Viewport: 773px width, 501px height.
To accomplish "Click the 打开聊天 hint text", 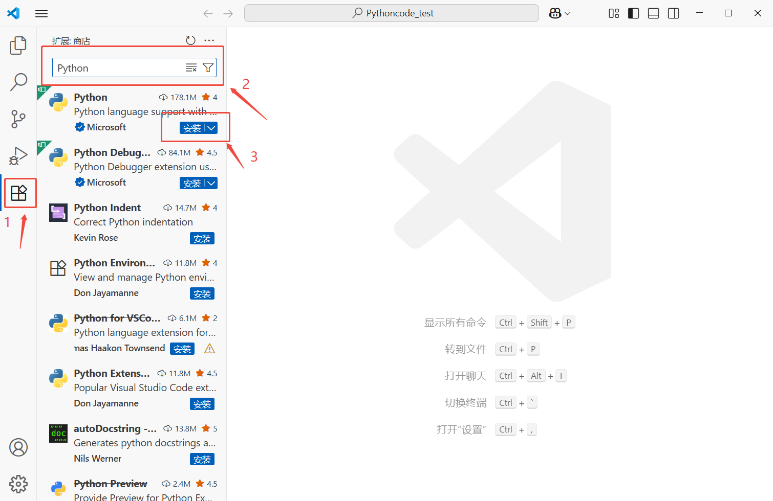I will click(465, 376).
